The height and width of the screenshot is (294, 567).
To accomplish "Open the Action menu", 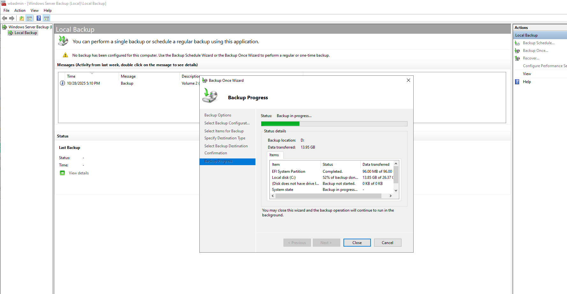I will pyautogui.click(x=19, y=10).
